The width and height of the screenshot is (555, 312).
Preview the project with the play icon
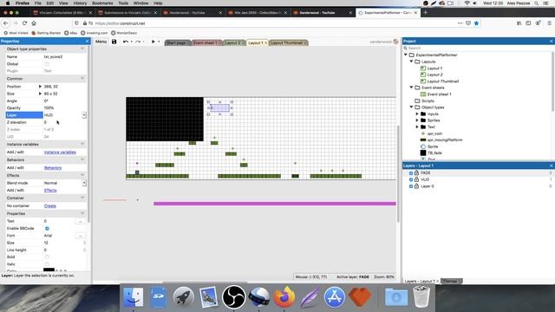(x=153, y=42)
